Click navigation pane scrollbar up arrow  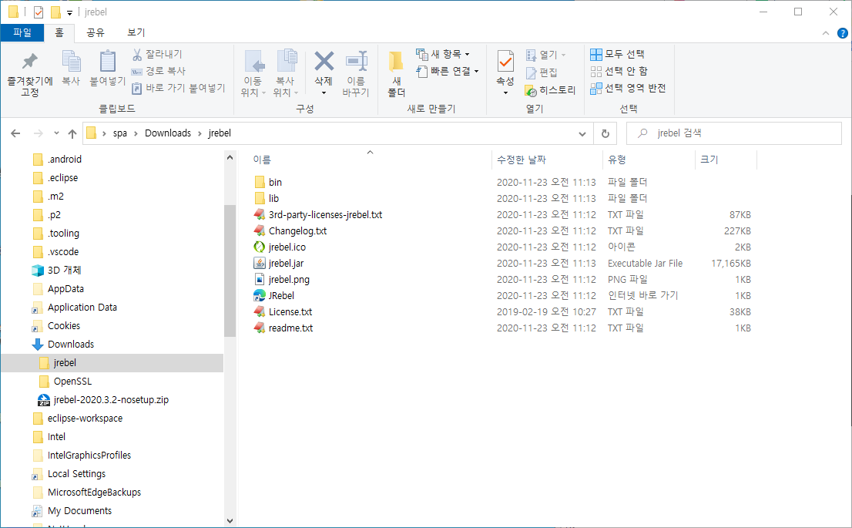[230, 158]
